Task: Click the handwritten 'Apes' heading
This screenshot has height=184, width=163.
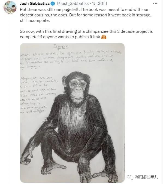Action: click(61, 47)
